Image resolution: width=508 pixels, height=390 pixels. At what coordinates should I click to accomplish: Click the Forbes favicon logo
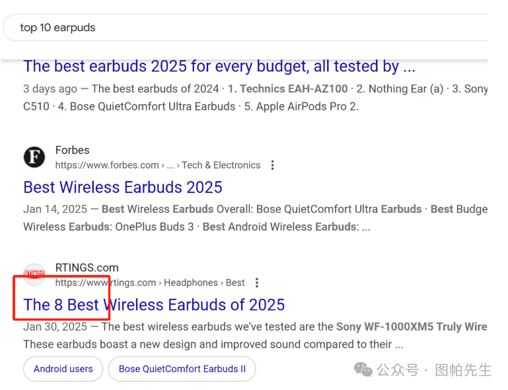pos(34,157)
